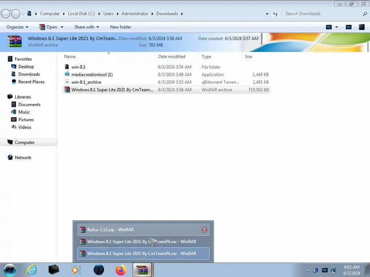Click Computer in the address breadcrumb
The height and width of the screenshot is (277, 370).
[x=50, y=14]
